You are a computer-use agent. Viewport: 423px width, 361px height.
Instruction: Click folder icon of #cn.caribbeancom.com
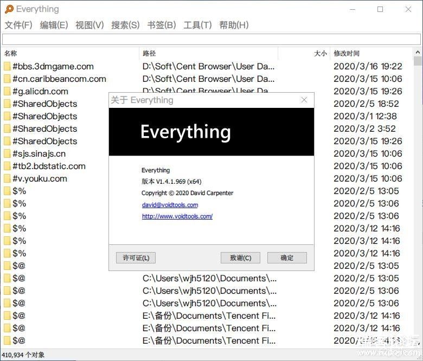coord(7,79)
